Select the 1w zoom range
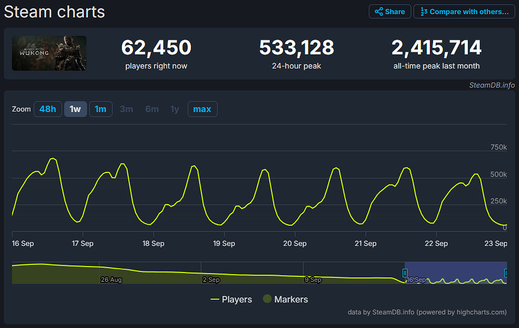 [x=75, y=109]
